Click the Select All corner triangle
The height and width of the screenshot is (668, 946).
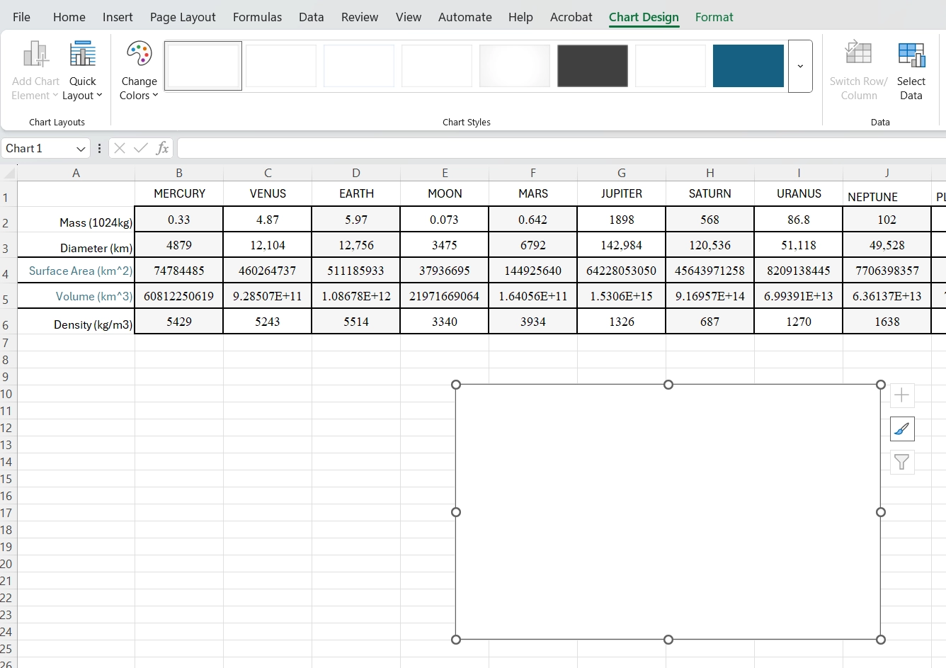point(9,173)
